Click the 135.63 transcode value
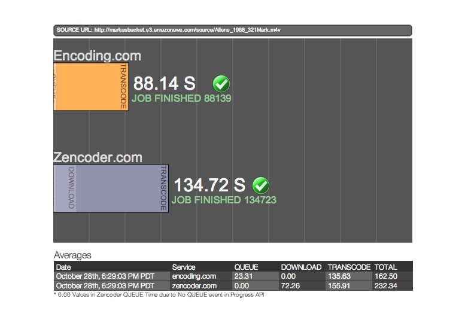This screenshot has width=468, height=323. (339, 276)
